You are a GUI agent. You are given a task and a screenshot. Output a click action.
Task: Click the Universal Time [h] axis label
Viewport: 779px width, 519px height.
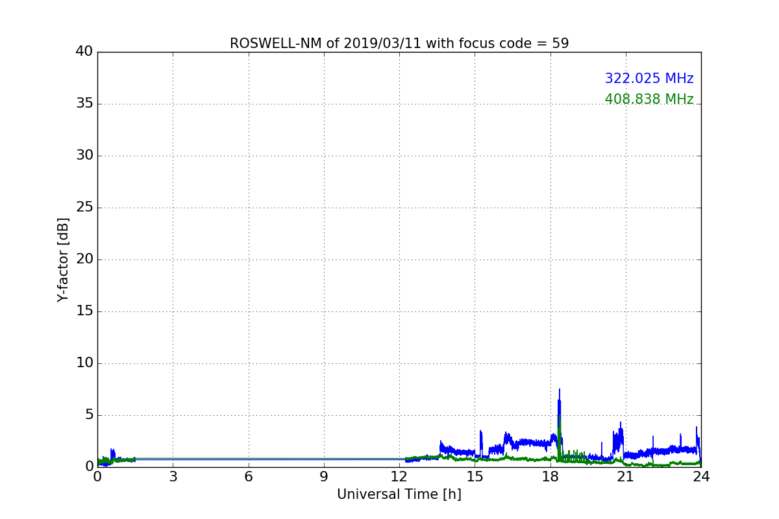(x=399, y=494)
